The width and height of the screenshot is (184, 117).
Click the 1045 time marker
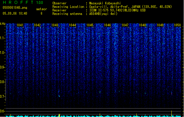90,25
